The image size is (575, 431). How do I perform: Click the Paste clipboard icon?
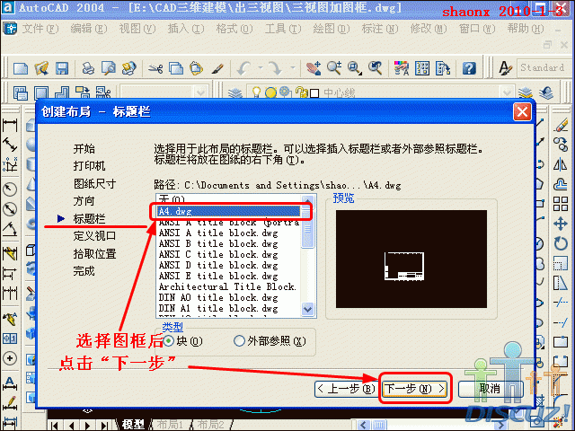pyautogui.click(x=196, y=68)
